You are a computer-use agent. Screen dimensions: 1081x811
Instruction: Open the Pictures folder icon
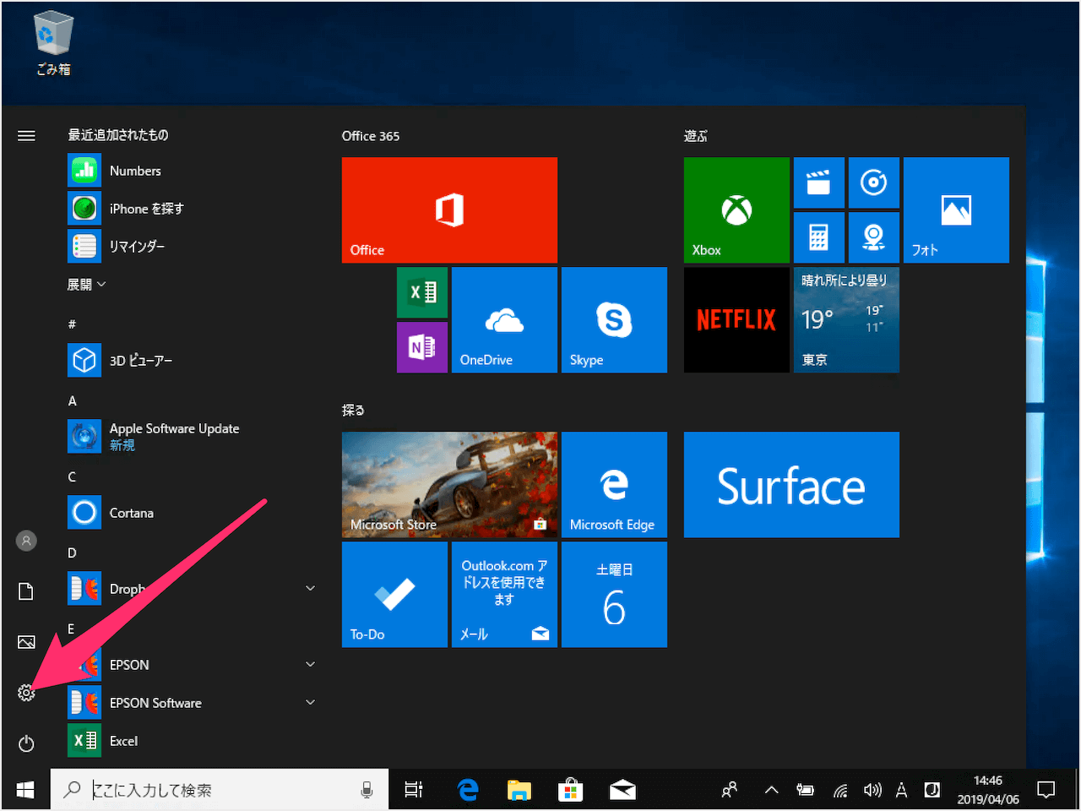tap(26, 642)
